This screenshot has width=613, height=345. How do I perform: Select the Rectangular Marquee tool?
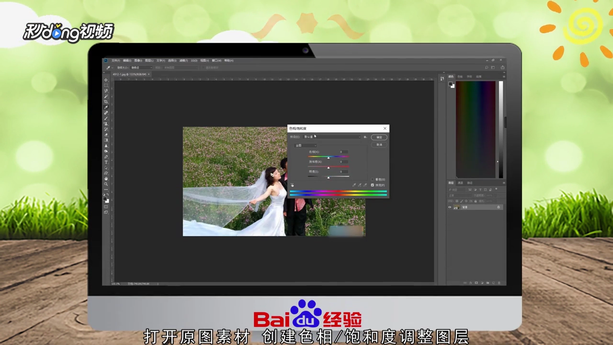(106, 85)
